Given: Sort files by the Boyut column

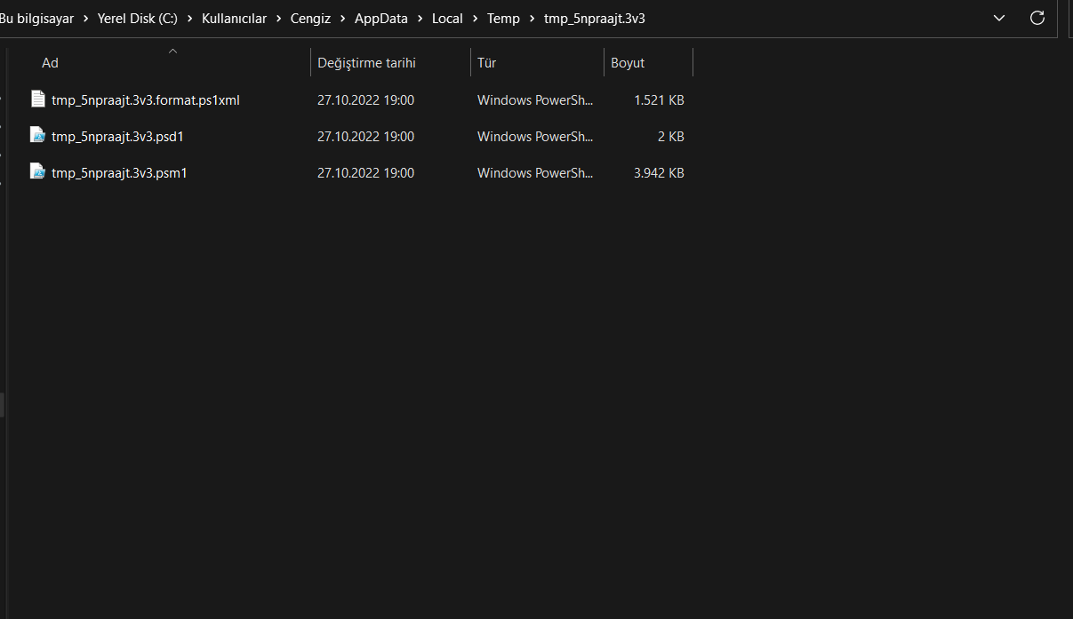Looking at the screenshot, I should click(x=628, y=63).
